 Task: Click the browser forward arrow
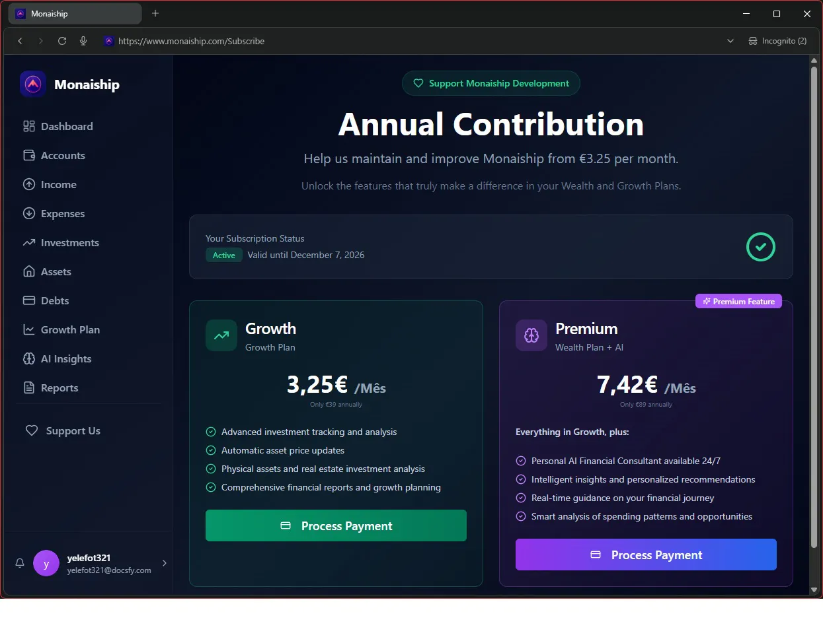(41, 41)
